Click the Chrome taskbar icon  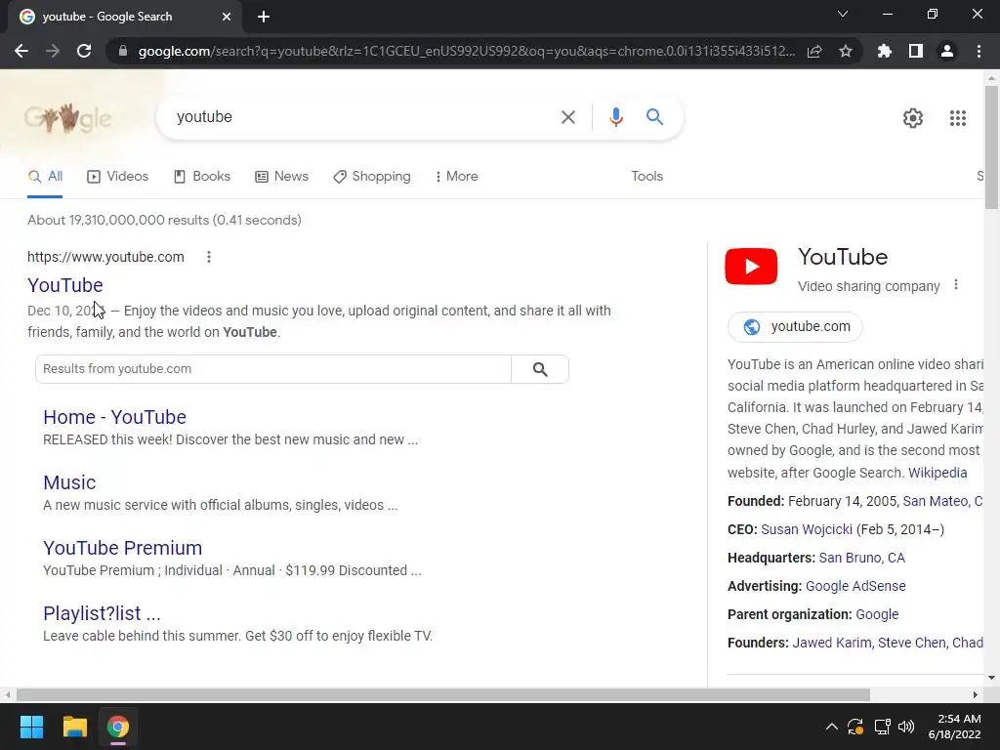(118, 727)
